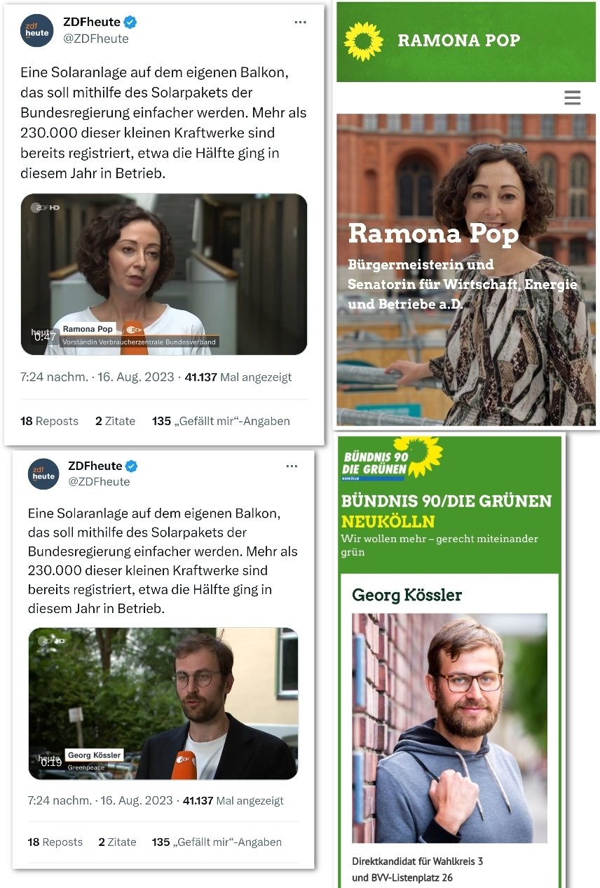Image resolution: width=600 pixels, height=888 pixels.
Task: View 135 Gefällt mir-Angaben on bottom tweet
Action: point(217,842)
